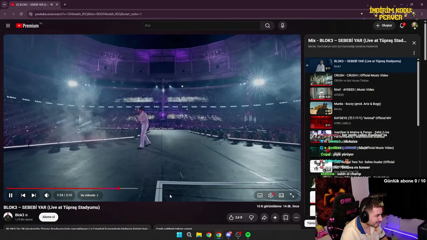
Task: Open Discord from the taskbar
Action: click(x=229, y=235)
